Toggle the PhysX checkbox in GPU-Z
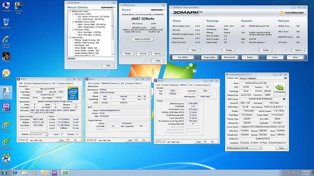The height and width of the screenshot is (176, 314). [261, 143]
